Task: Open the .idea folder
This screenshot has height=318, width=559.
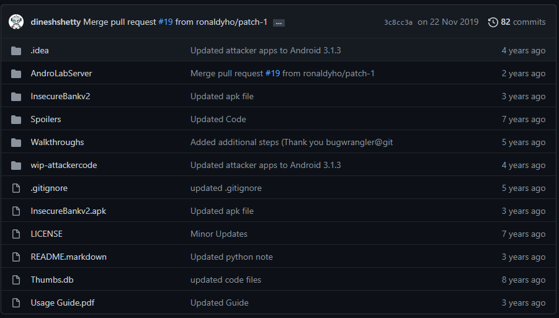Action: pyautogui.click(x=40, y=51)
